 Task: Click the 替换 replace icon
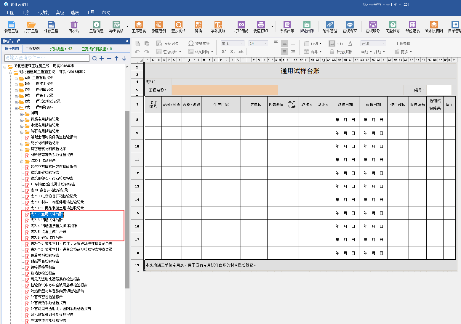click(198, 26)
